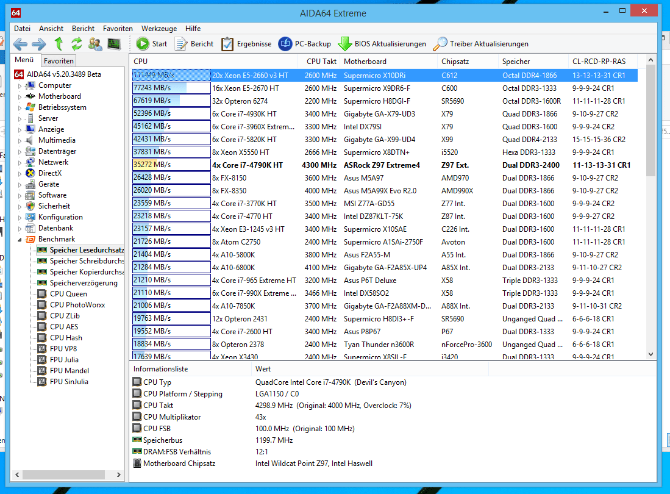This screenshot has height=494, width=670.
Task: Select Speicher Lesedurchsatz benchmark
Action: click(81, 250)
